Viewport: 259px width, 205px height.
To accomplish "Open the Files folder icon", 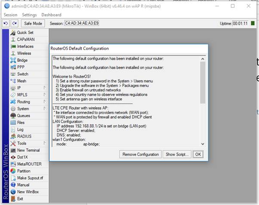I will 13,122.
